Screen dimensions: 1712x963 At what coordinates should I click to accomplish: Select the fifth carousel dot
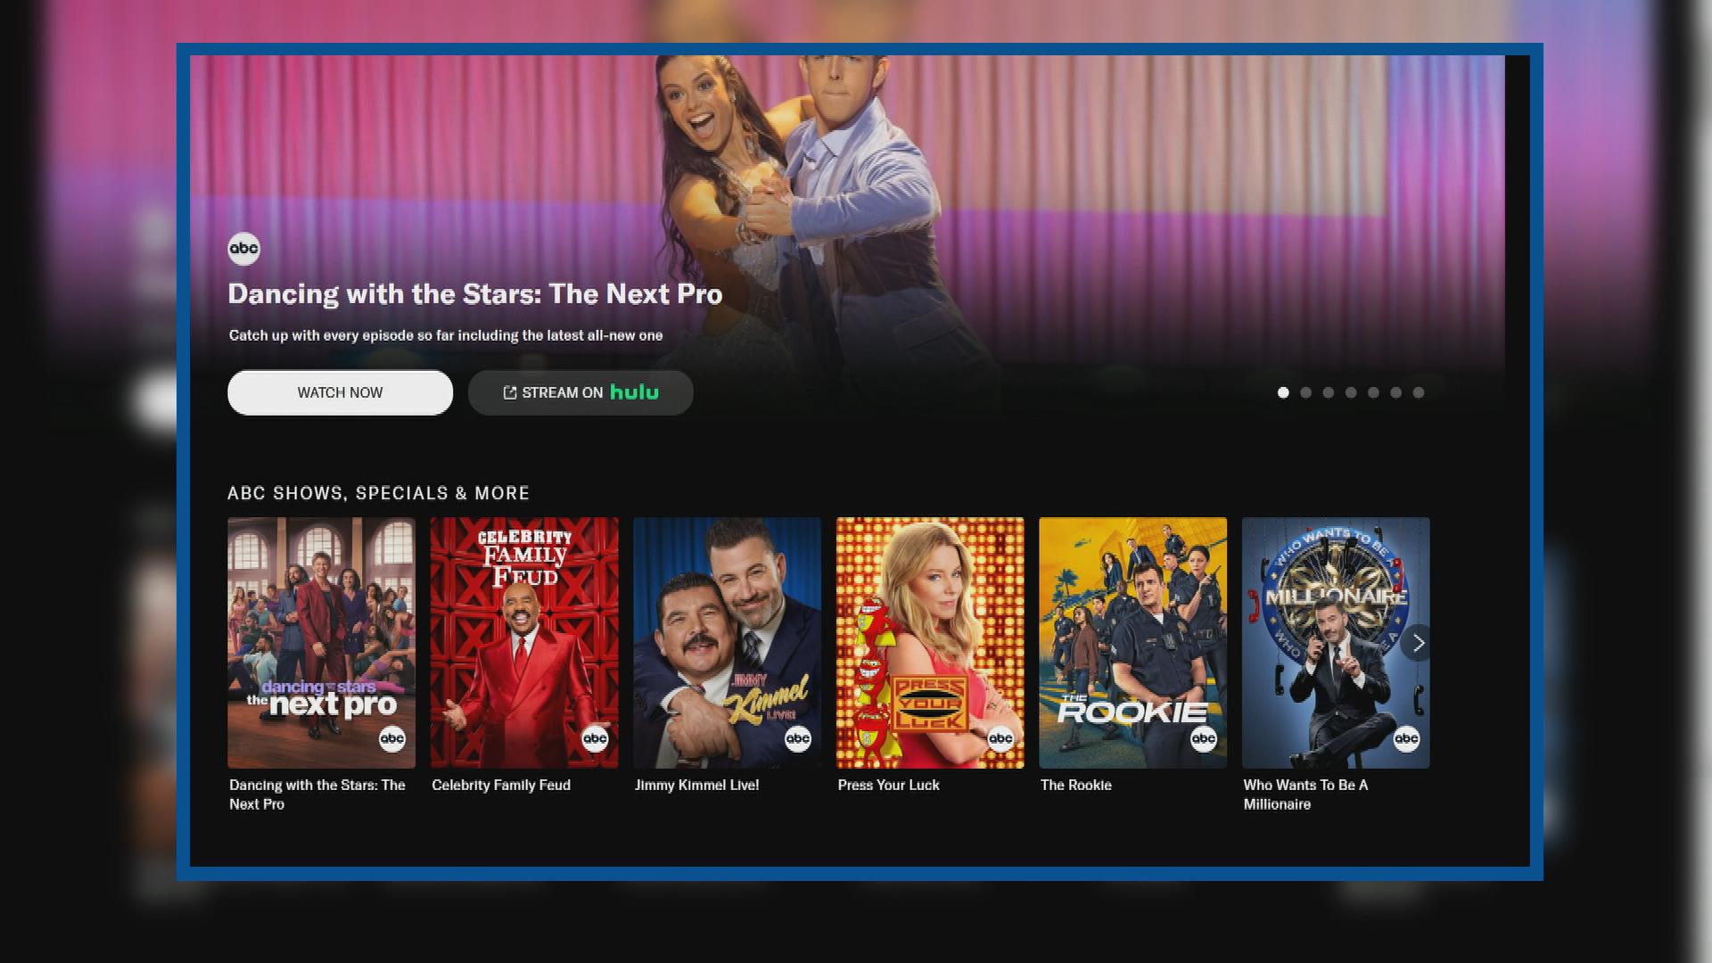click(x=1373, y=392)
